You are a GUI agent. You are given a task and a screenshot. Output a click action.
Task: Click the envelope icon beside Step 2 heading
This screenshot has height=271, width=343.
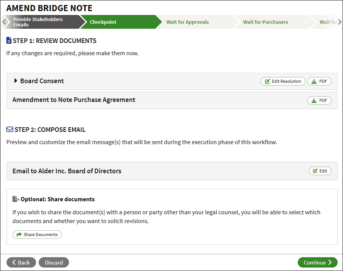(10, 130)
